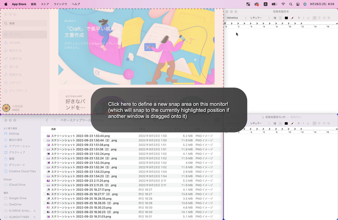Align text left in the 名称未設定6 window

click(x=315, y=18)
